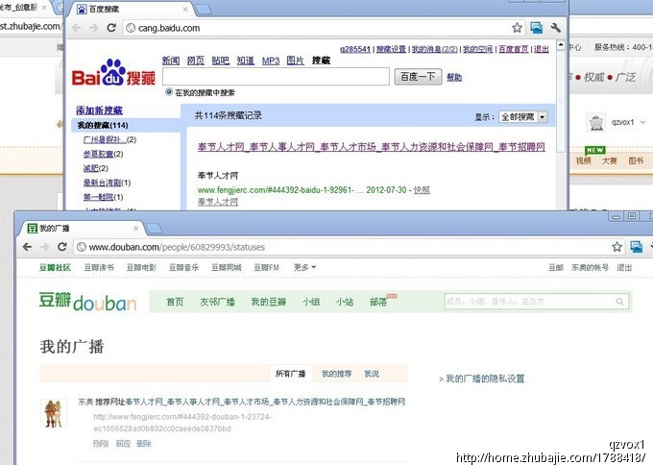Click the blue extension icon in the Douban window toolbar
653x465 pixels.
[x=637, y=247]
